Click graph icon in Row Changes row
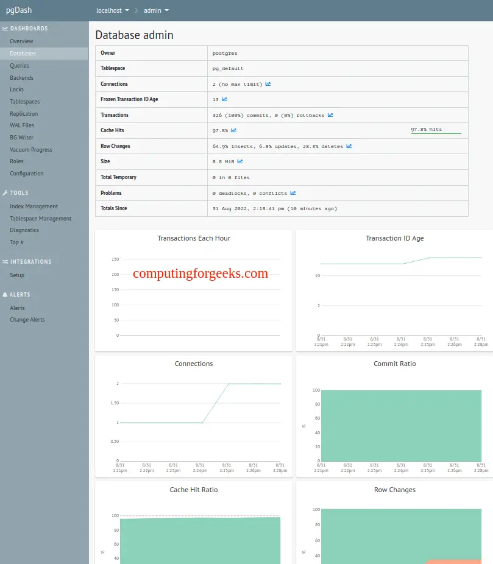The height and width of the screenshot is (564, 493). tap(349, 146)
